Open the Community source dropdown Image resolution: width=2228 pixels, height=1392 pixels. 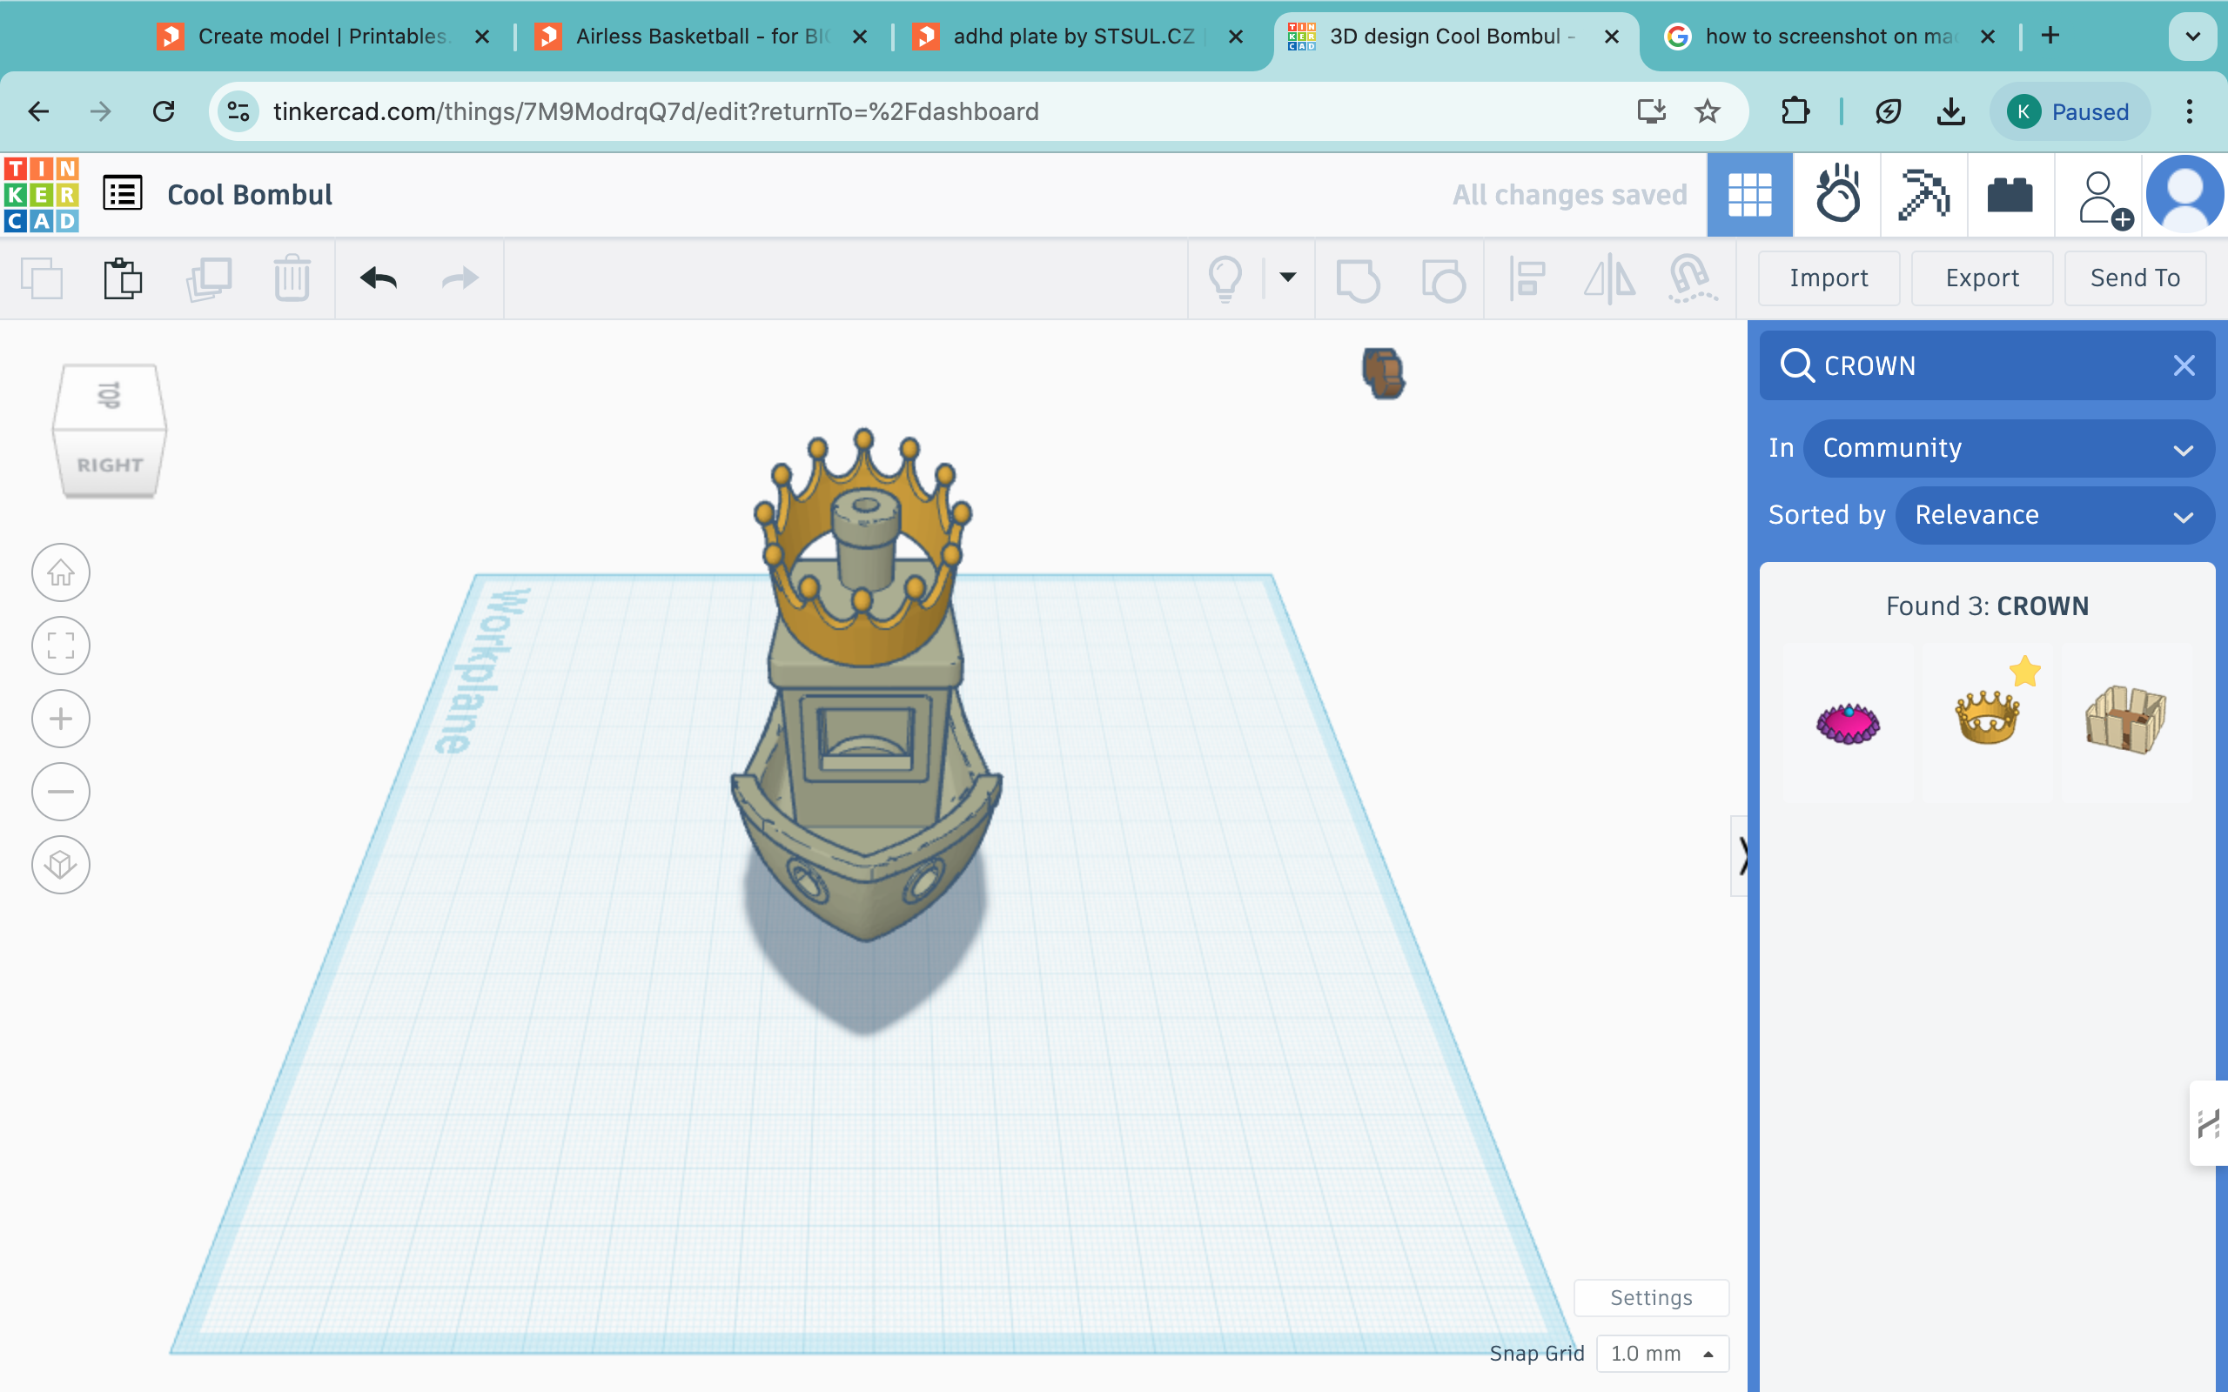(2008, 448)
